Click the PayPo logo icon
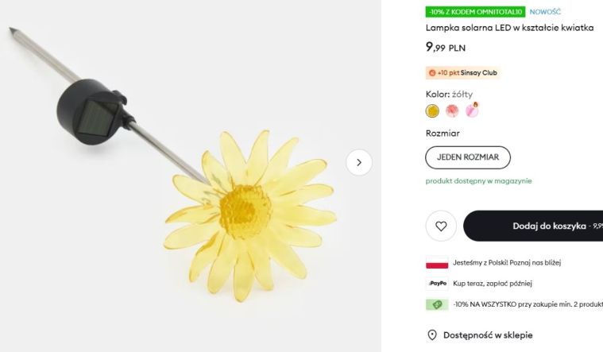The image size is (603, 352). (x=437, y=284)
